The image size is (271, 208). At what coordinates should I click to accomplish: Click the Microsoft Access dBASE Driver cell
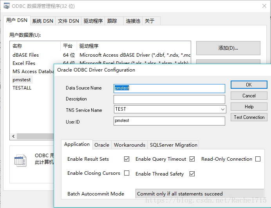(x=135, y=55)
